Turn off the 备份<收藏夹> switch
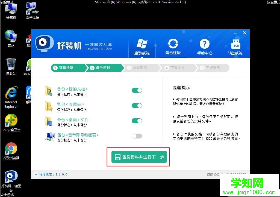280x197 pixels. point(137,106)
